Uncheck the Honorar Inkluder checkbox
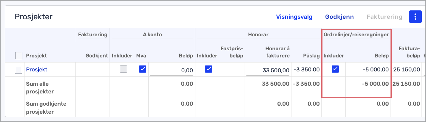The image size is (426, 122). pyautogui.click(x=209, y=69)
